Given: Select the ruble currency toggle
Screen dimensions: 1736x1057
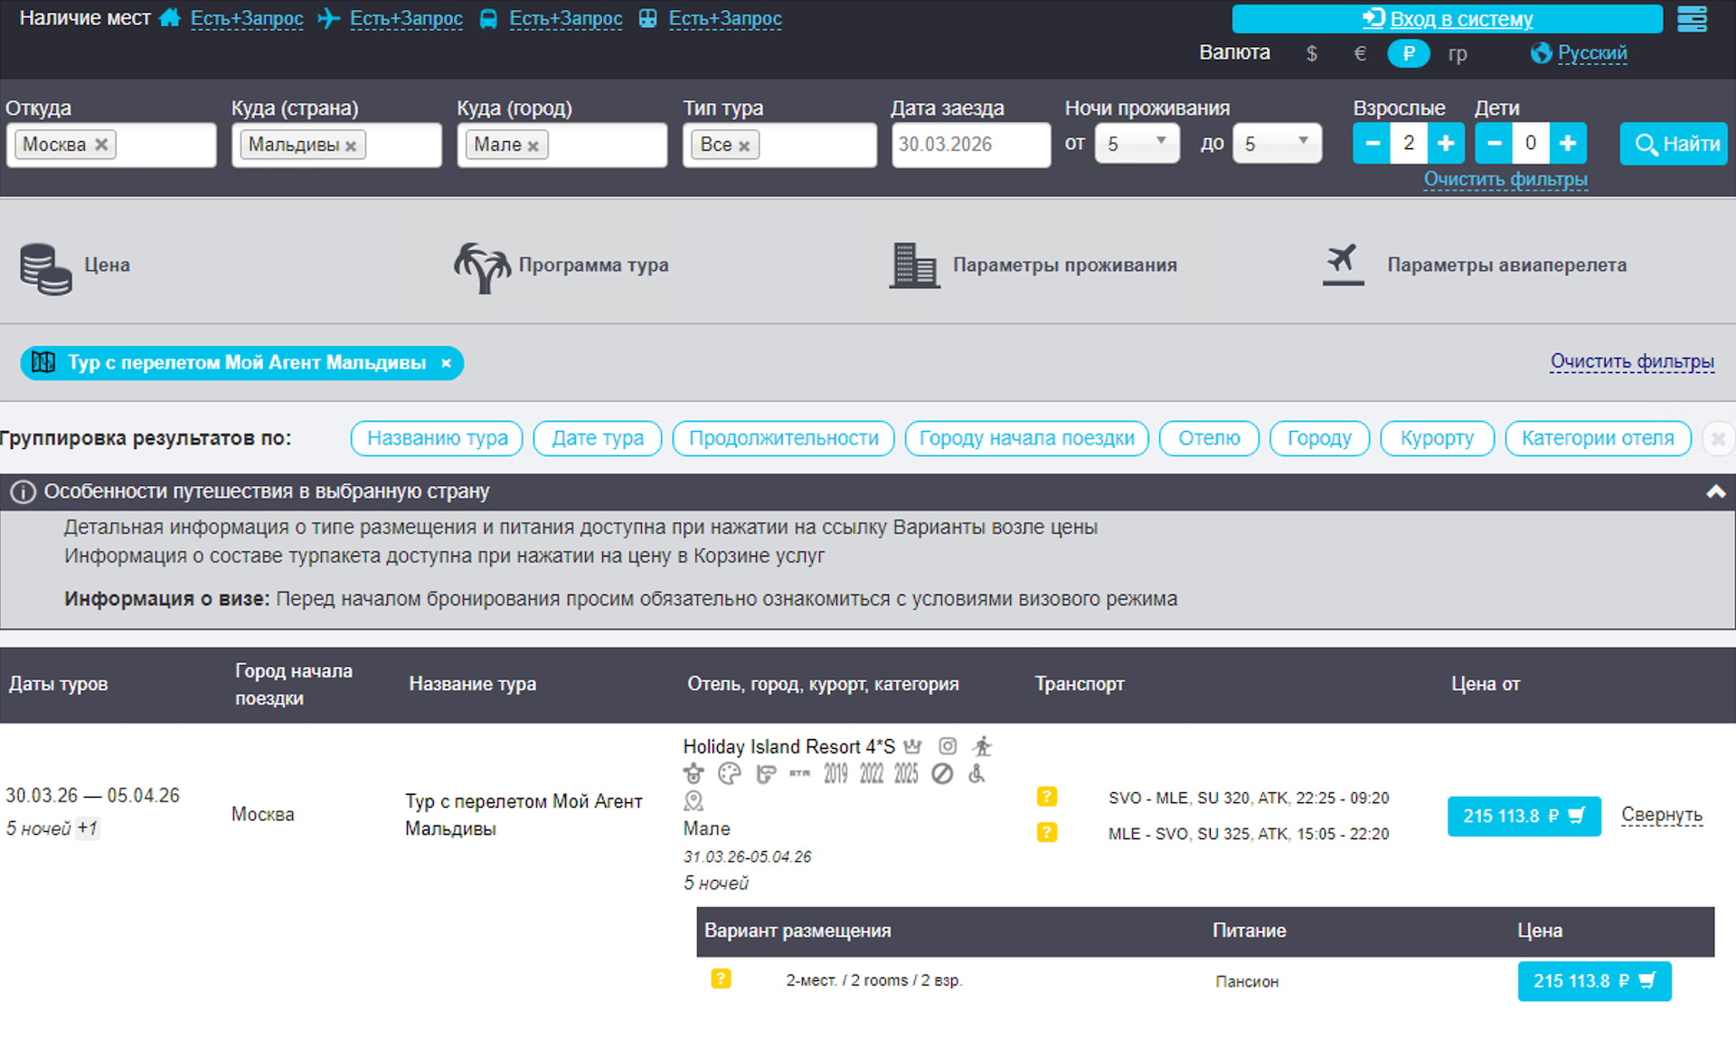Looking at the screenshot, I should tap(1408, 53).
